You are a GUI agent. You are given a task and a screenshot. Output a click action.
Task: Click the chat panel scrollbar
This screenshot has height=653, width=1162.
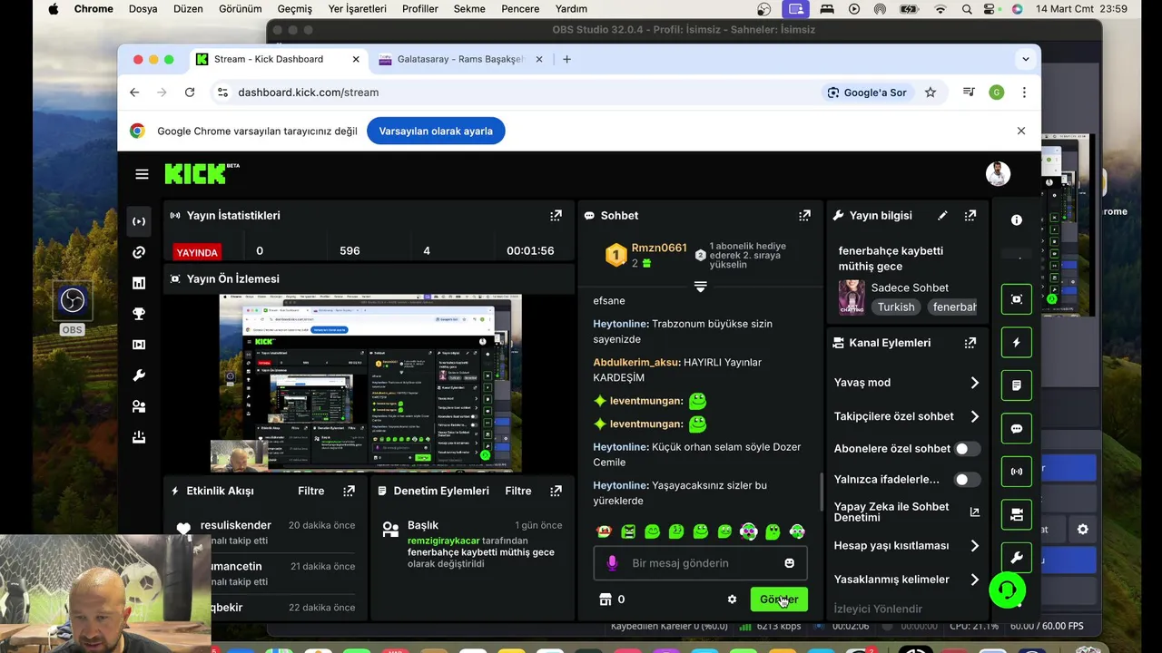(822, 492)
